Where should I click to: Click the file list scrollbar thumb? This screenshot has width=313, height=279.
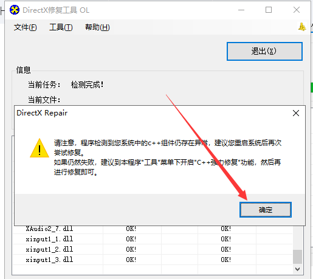click(297, 257)
